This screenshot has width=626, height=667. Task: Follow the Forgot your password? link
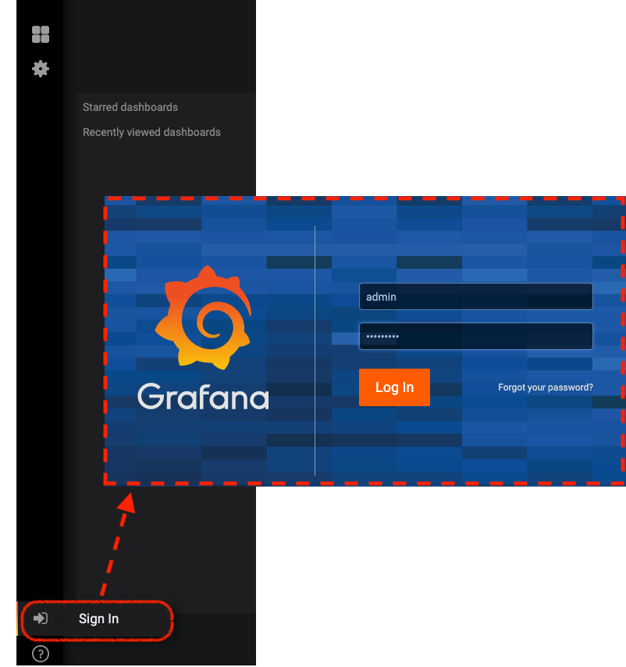[546, 387]
